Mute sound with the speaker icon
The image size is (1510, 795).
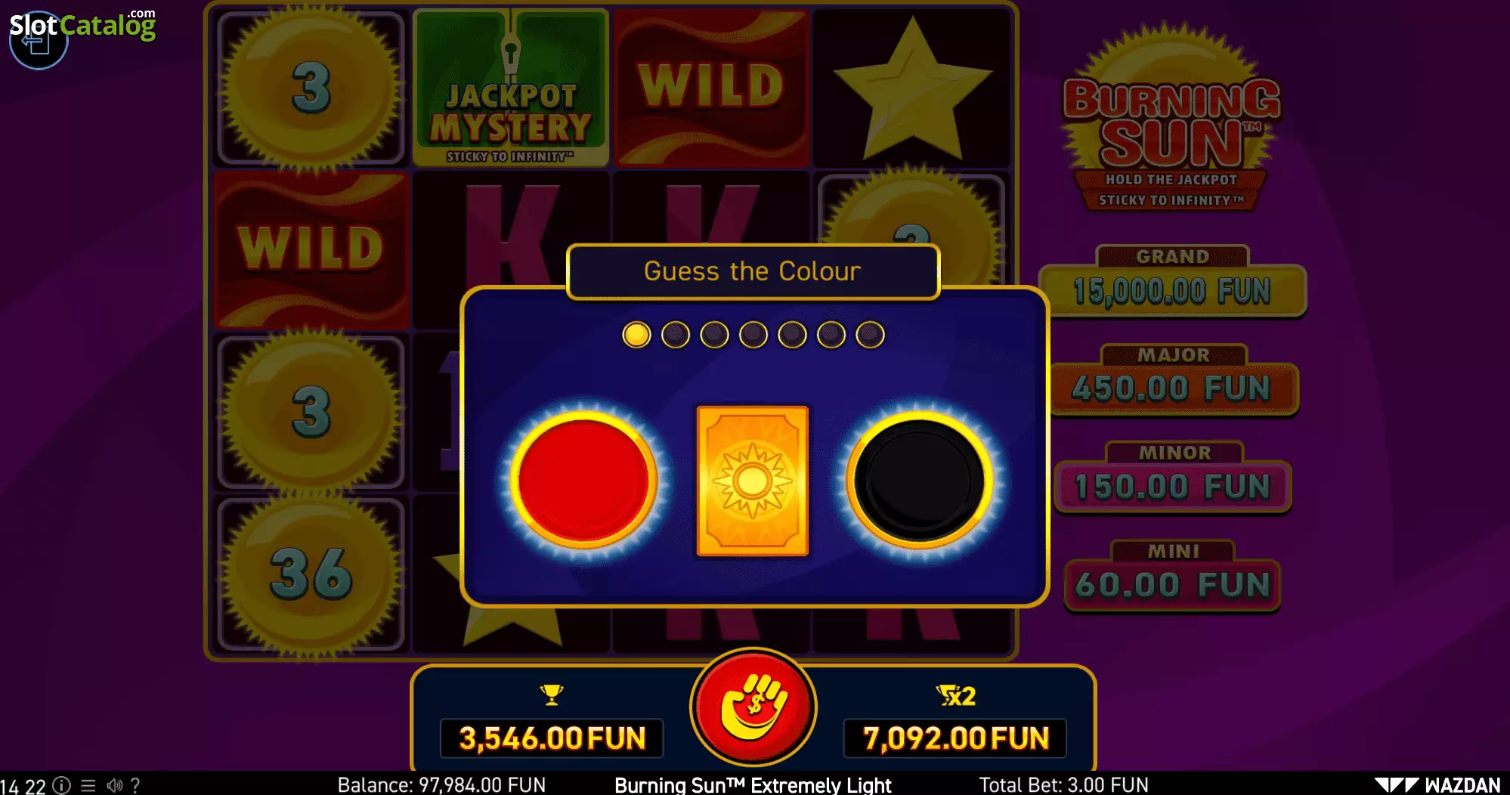tap(114, 786)
